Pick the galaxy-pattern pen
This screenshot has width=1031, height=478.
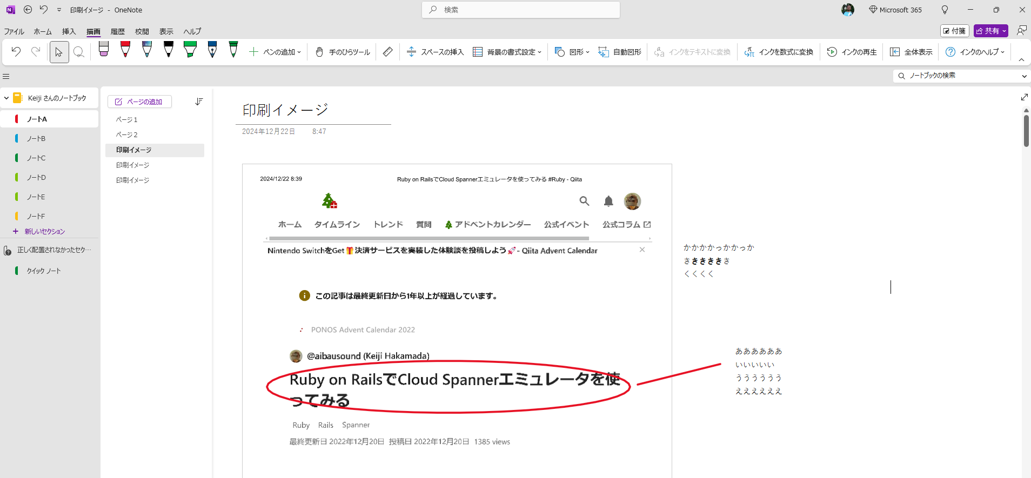pyautogui.click(x=147, y=49)
